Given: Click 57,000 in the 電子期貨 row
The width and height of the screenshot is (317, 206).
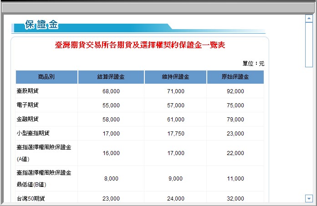Looking at the screenshot, I should pos(176,106).
